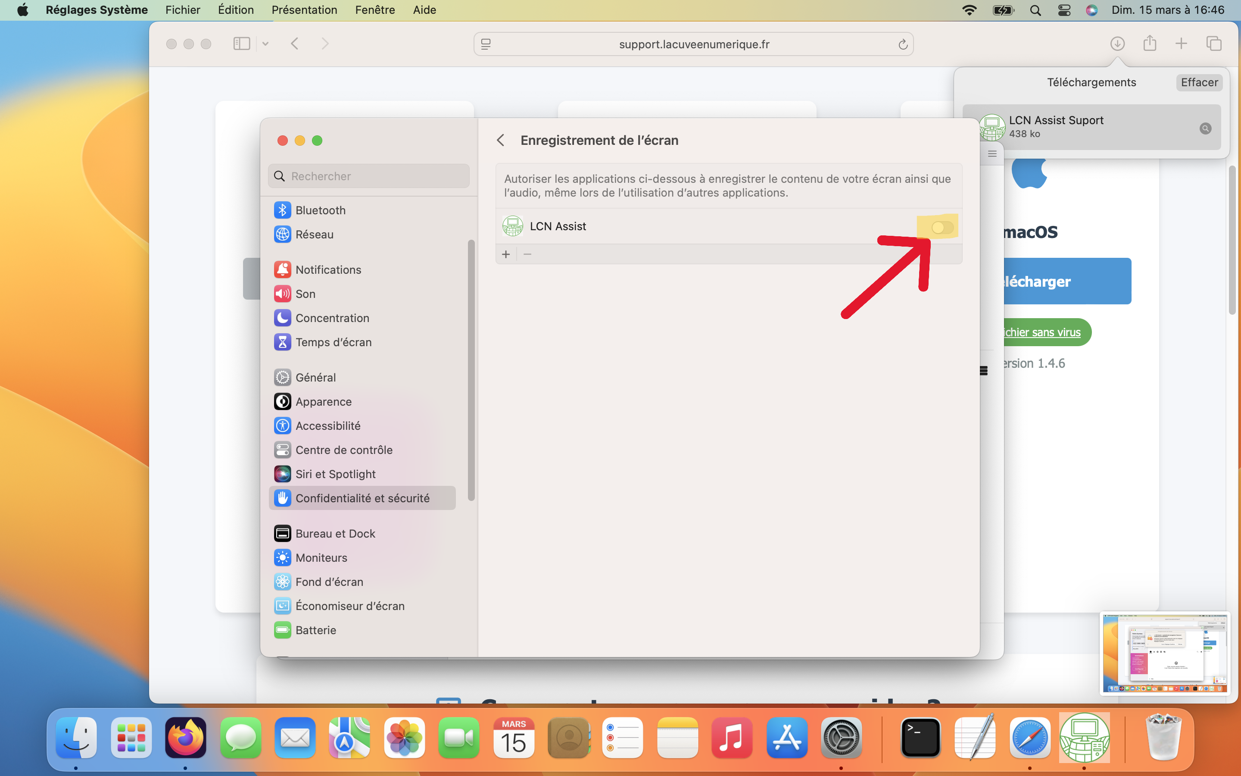Open the Fenêtre menu
The width and height of the screenshot is (1241, 776).
point(375,10)
